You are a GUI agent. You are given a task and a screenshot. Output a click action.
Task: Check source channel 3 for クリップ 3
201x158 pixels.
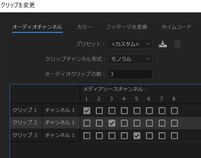pos(112,136)
